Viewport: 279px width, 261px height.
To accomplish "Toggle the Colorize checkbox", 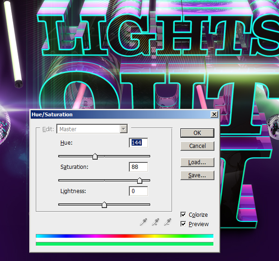I will (x=183, y=214).
